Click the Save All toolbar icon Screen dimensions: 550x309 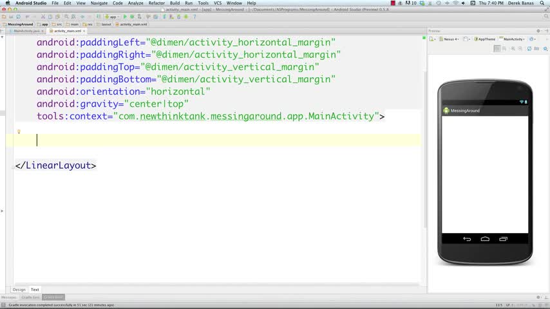pos(11,17)
